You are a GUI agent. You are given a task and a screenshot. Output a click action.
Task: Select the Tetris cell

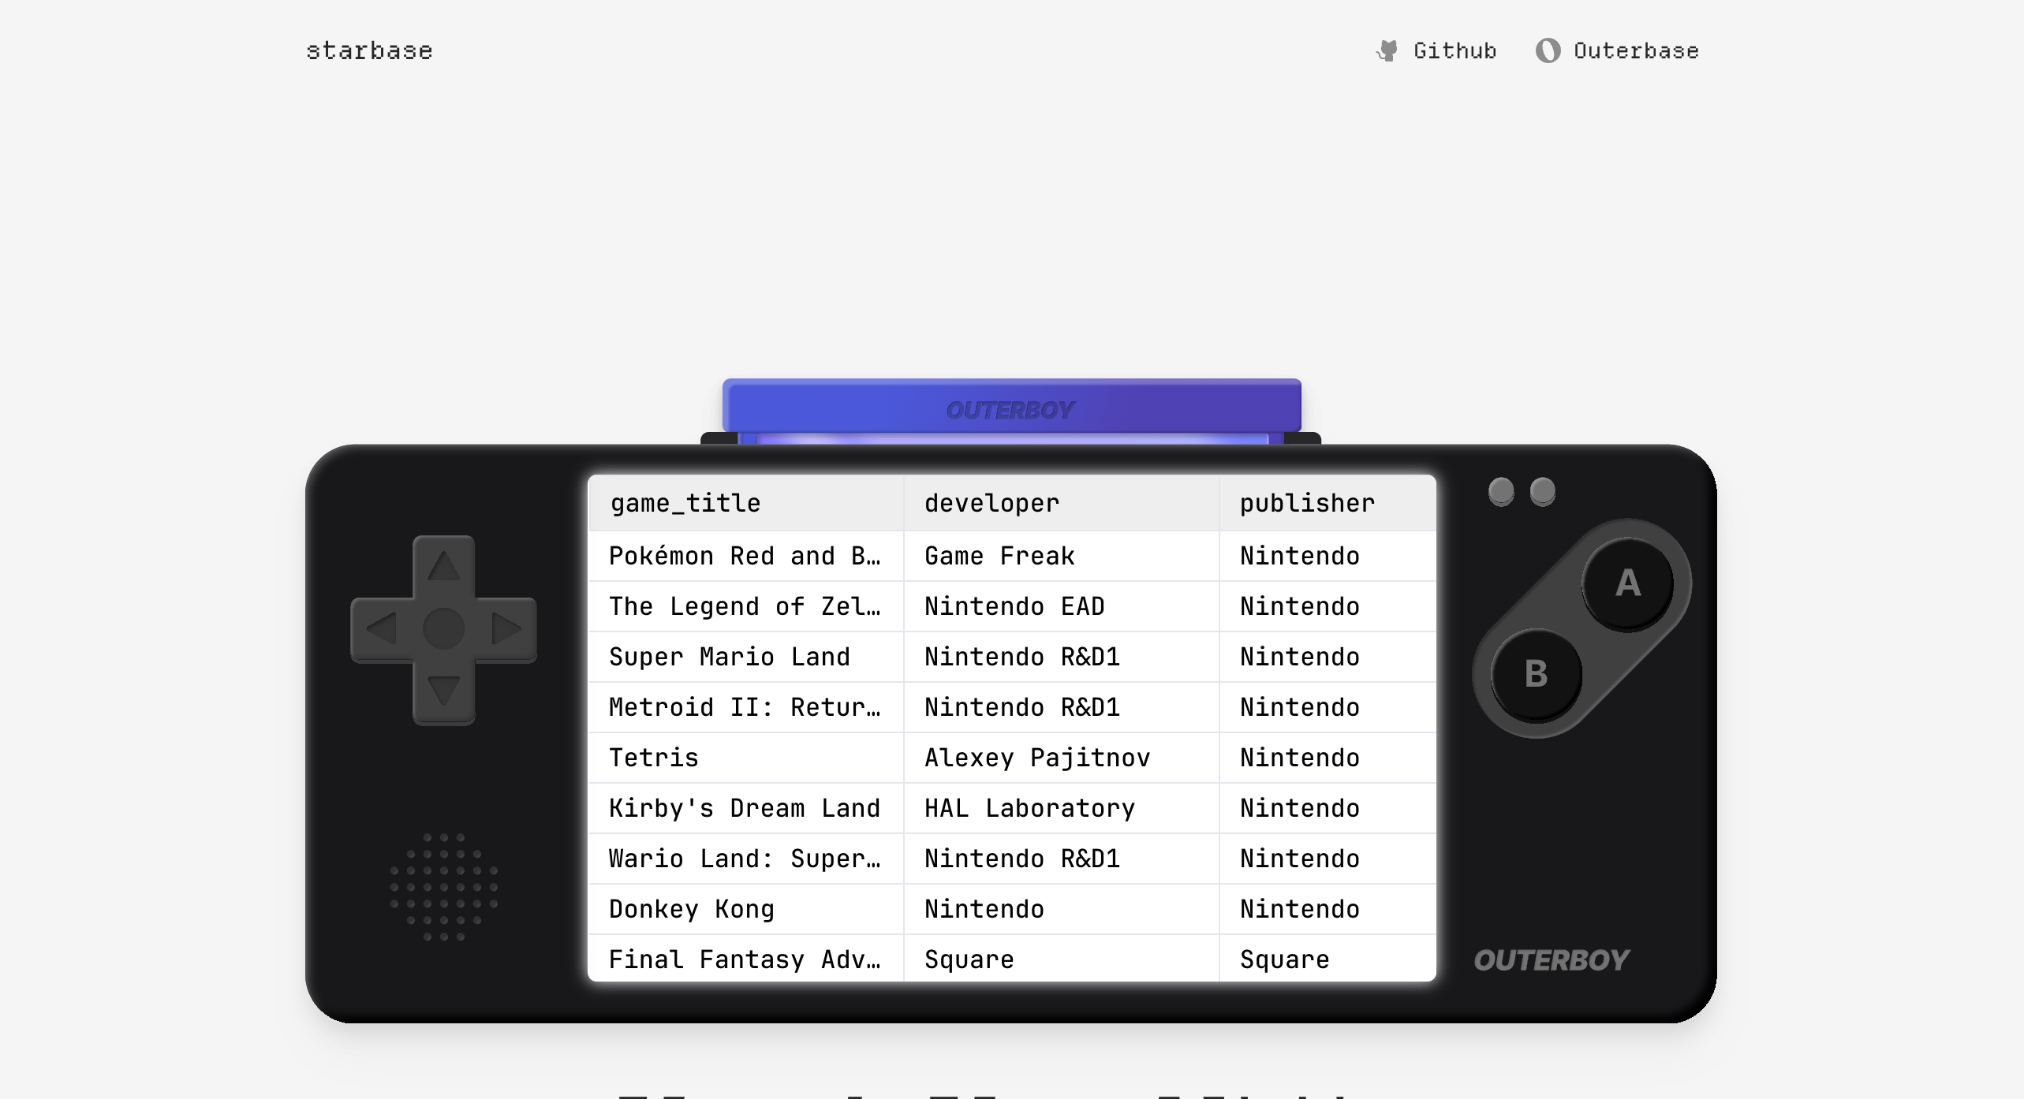pyautogui.click(x=745, y=758)
